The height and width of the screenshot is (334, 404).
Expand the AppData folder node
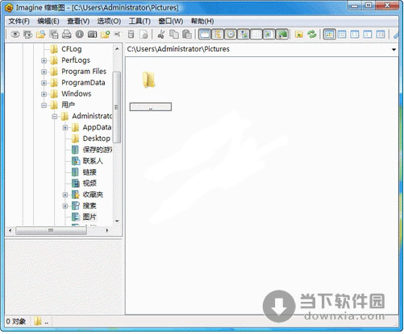(65, 128)
